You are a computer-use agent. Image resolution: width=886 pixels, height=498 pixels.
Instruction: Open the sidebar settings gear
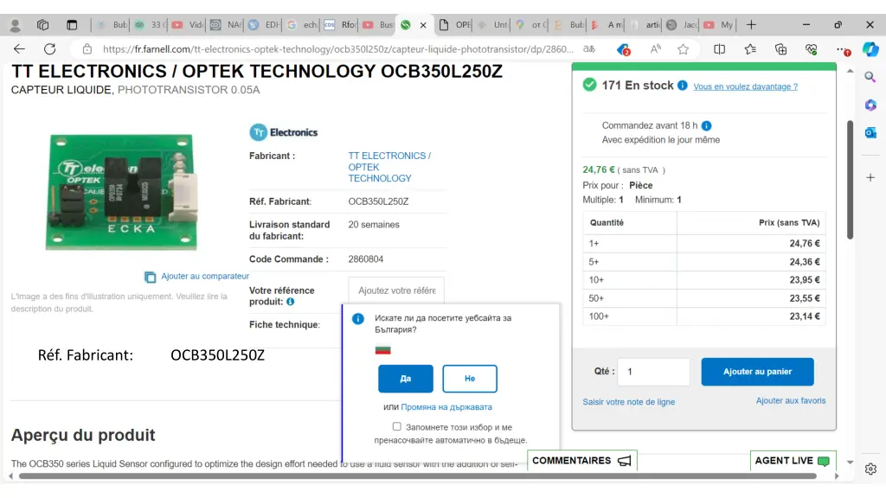(870, 469)
